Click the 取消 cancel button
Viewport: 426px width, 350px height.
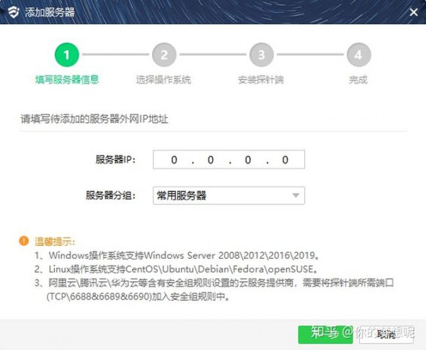[386, 334]
